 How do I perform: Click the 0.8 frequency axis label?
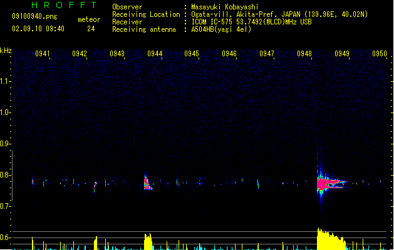[x=4, y=175]
